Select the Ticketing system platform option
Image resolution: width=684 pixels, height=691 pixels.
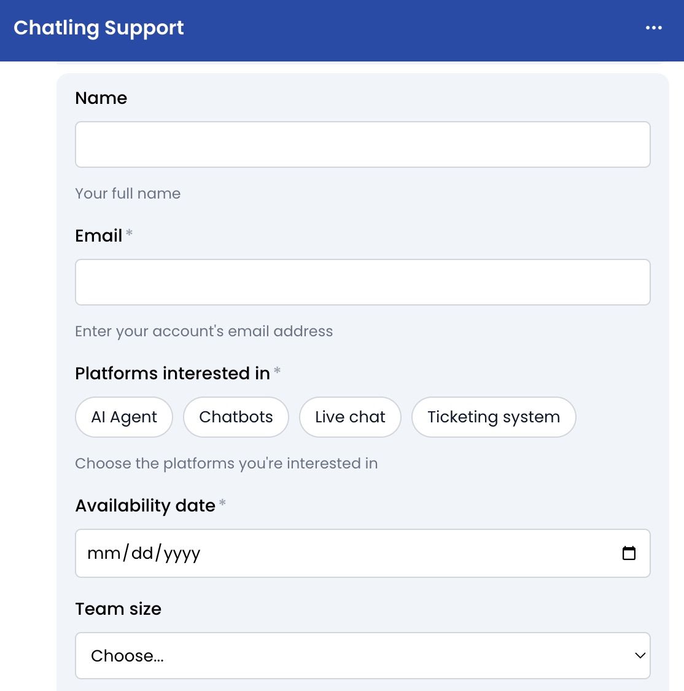coord(494,417)
